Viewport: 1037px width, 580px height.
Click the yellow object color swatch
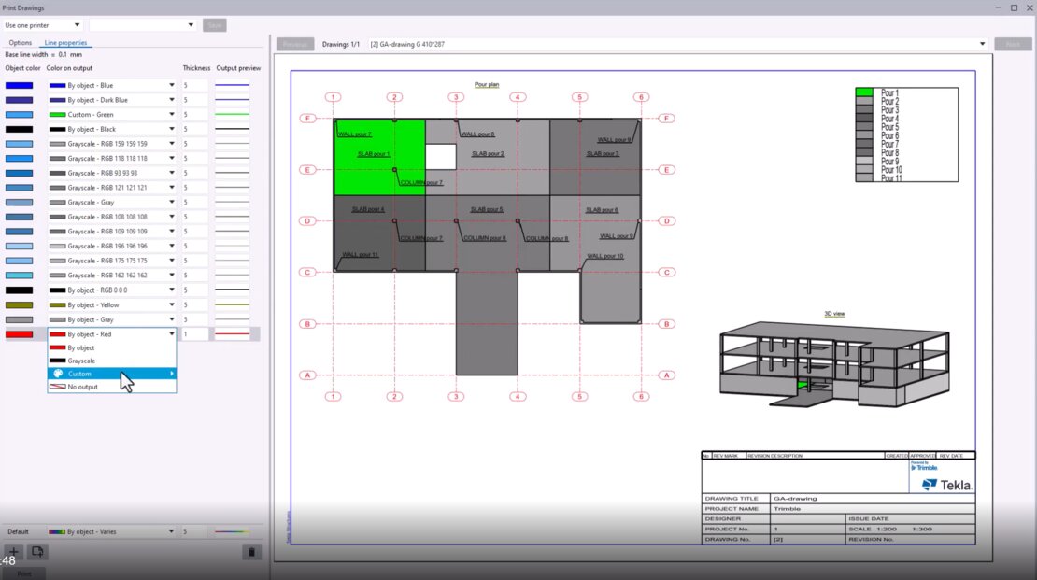point(20,304)
